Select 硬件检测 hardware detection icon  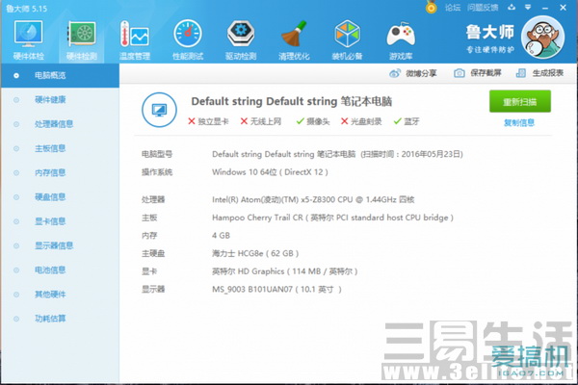tap(82, 40)
